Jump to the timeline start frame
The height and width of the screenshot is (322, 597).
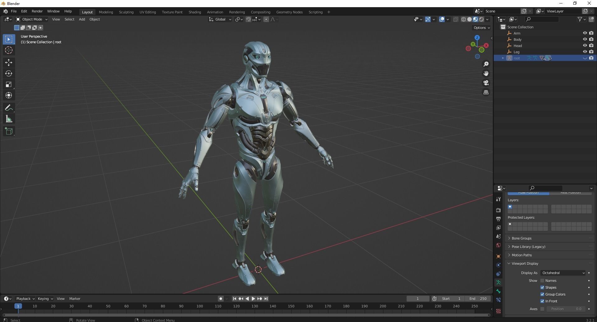pyautogui.click(x=234, y=299)
